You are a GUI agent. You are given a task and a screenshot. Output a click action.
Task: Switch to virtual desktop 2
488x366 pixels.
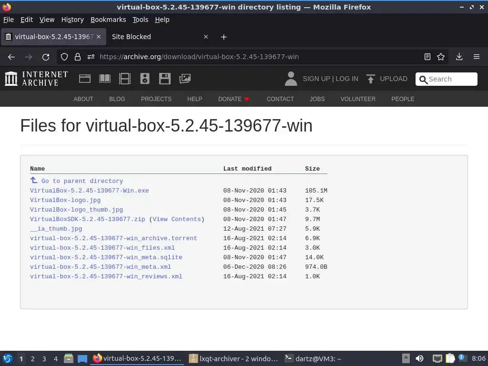tap(33, 359)
